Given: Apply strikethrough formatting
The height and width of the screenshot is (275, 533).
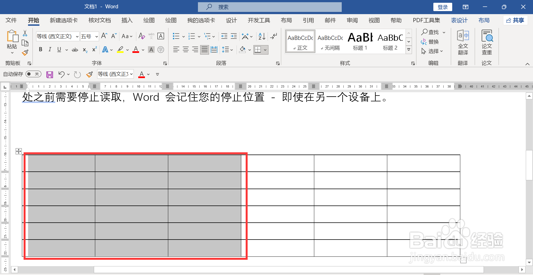Looking at the screenshot, I should click(x=74, y=50).
